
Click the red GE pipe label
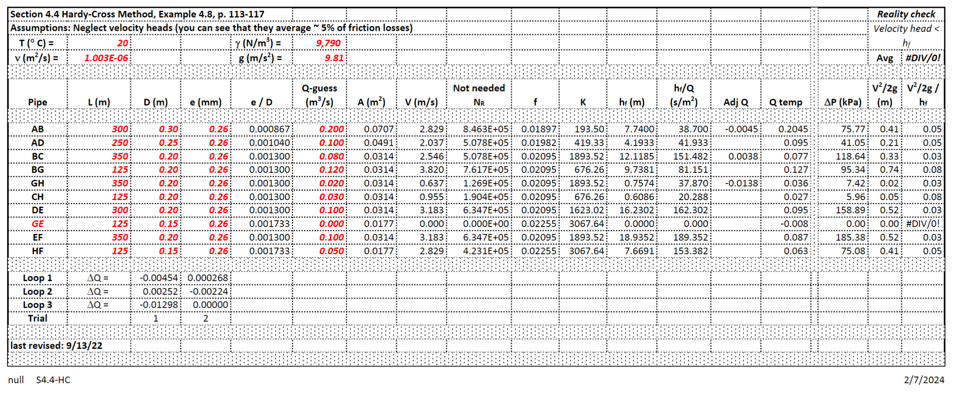[38, 224]
